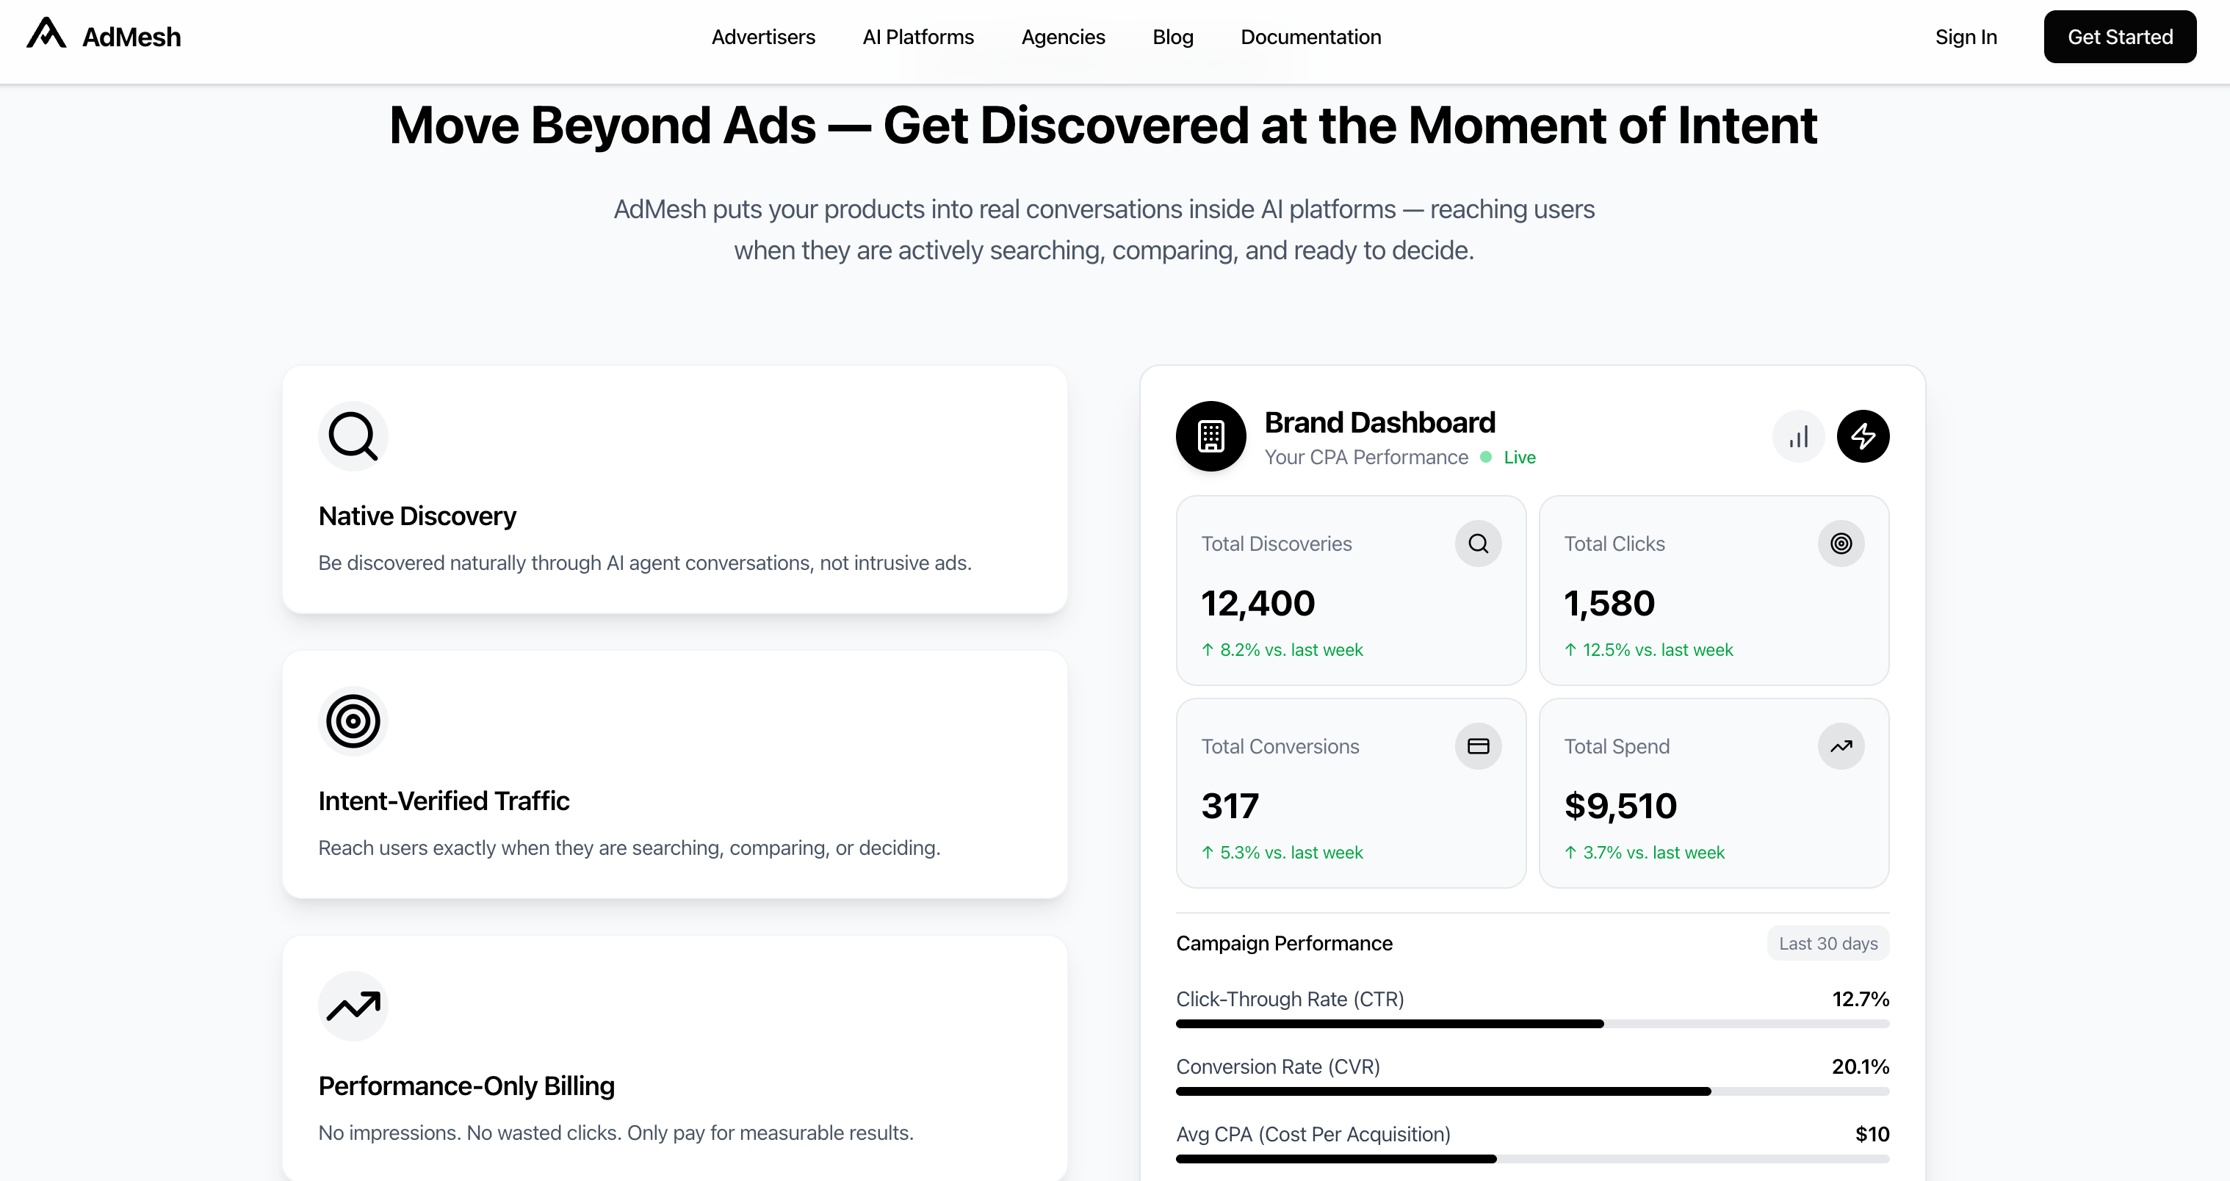The height and width of the screenshot is (1181, 2230).
Task: Click the Total Discoveries search icon
Action: click(x=1478, y=543)
